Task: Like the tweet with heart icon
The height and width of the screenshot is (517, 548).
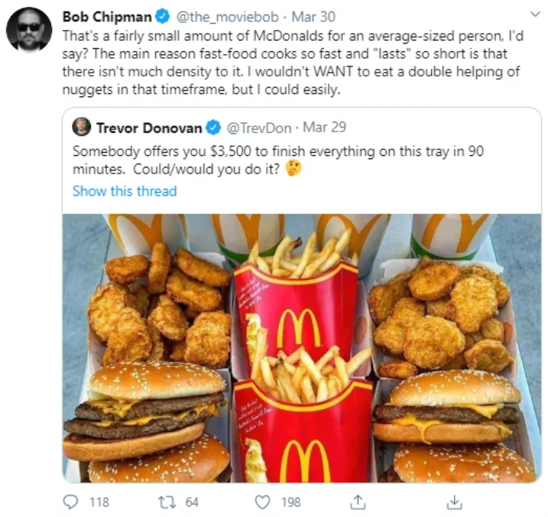Action: tap(262, 502)
